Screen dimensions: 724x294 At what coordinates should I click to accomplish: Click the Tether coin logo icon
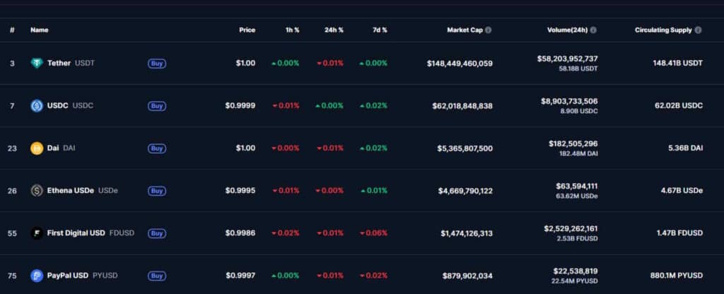(x=37, y=63)
